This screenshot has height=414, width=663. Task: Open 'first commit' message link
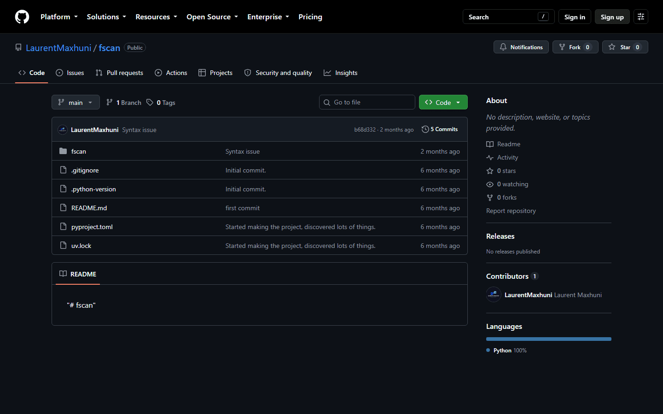tap(243, 208)
